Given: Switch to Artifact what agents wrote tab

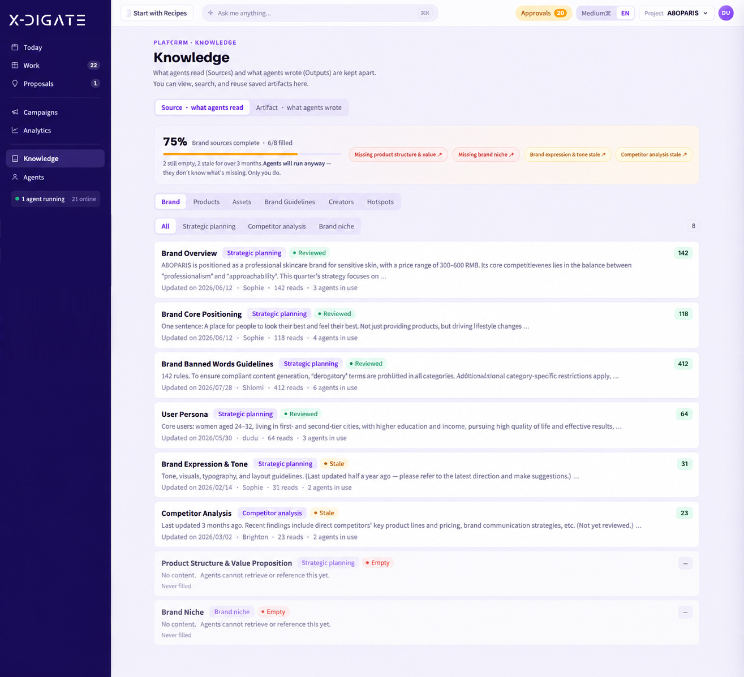Looking at the screenshot, I should click(299, 107).
